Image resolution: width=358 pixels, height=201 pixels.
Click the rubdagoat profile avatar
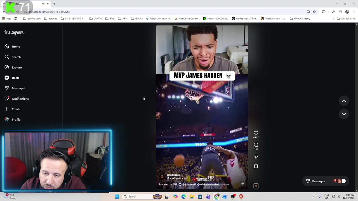point(162,177)
